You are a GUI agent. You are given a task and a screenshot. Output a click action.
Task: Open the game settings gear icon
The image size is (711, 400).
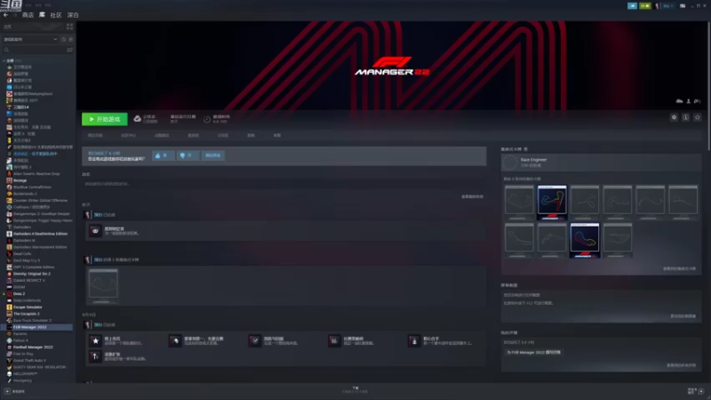coord(674,117)
